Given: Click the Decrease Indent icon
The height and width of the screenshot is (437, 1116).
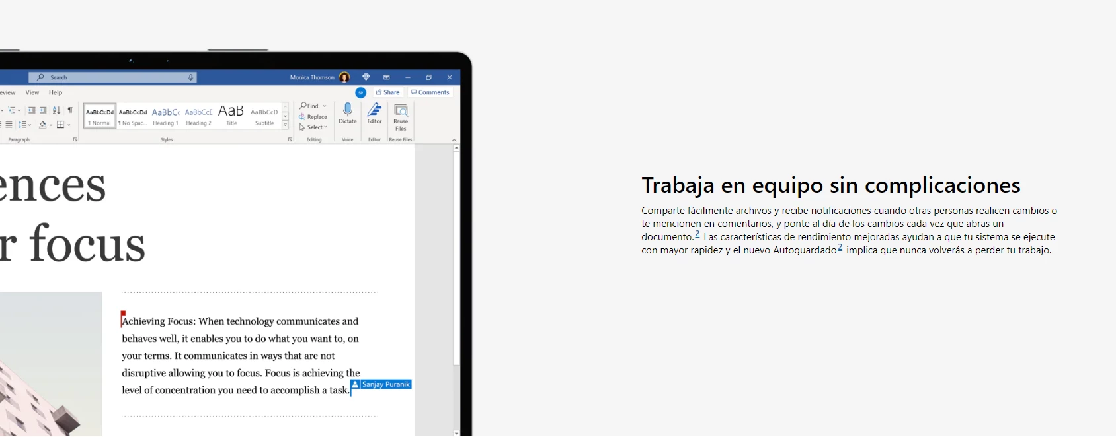Looking at the screenshot, I should tap(32, 110).
